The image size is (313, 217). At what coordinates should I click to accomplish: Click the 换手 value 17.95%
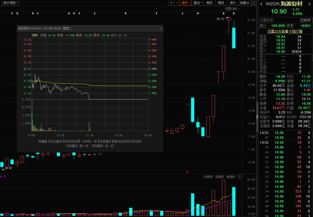tap(279, 90)
